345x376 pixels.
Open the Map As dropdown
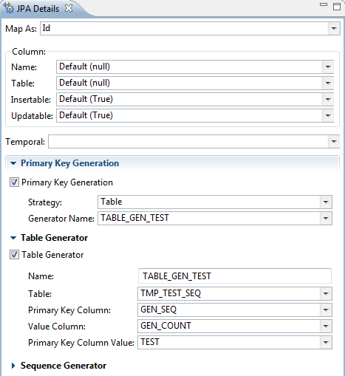click(334, 28)
